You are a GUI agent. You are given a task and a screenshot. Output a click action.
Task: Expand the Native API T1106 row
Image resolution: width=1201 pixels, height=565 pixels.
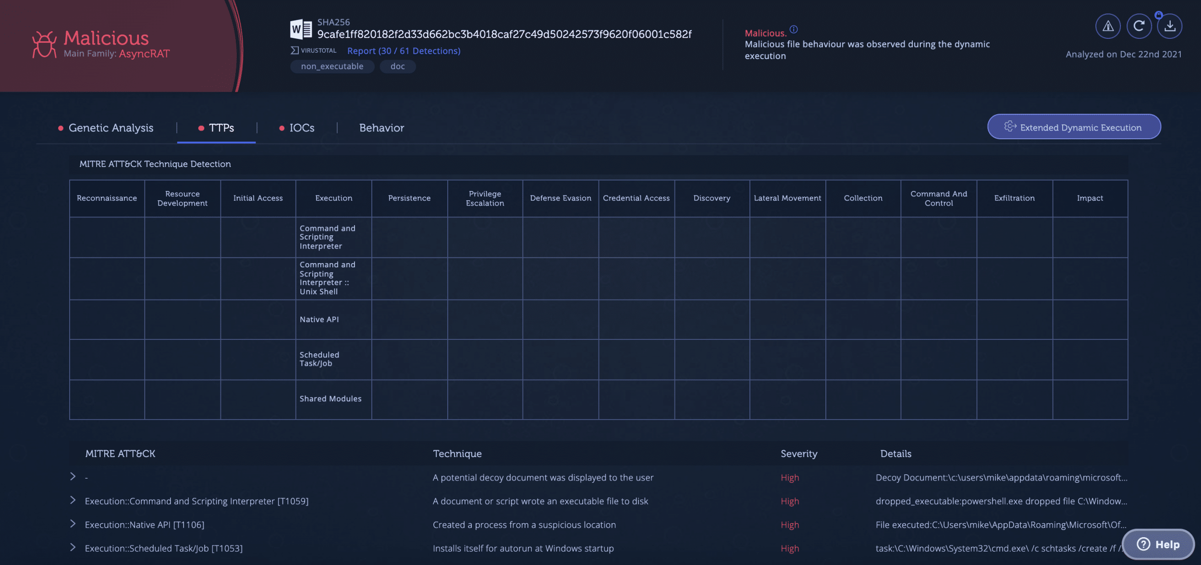(73, 524)
